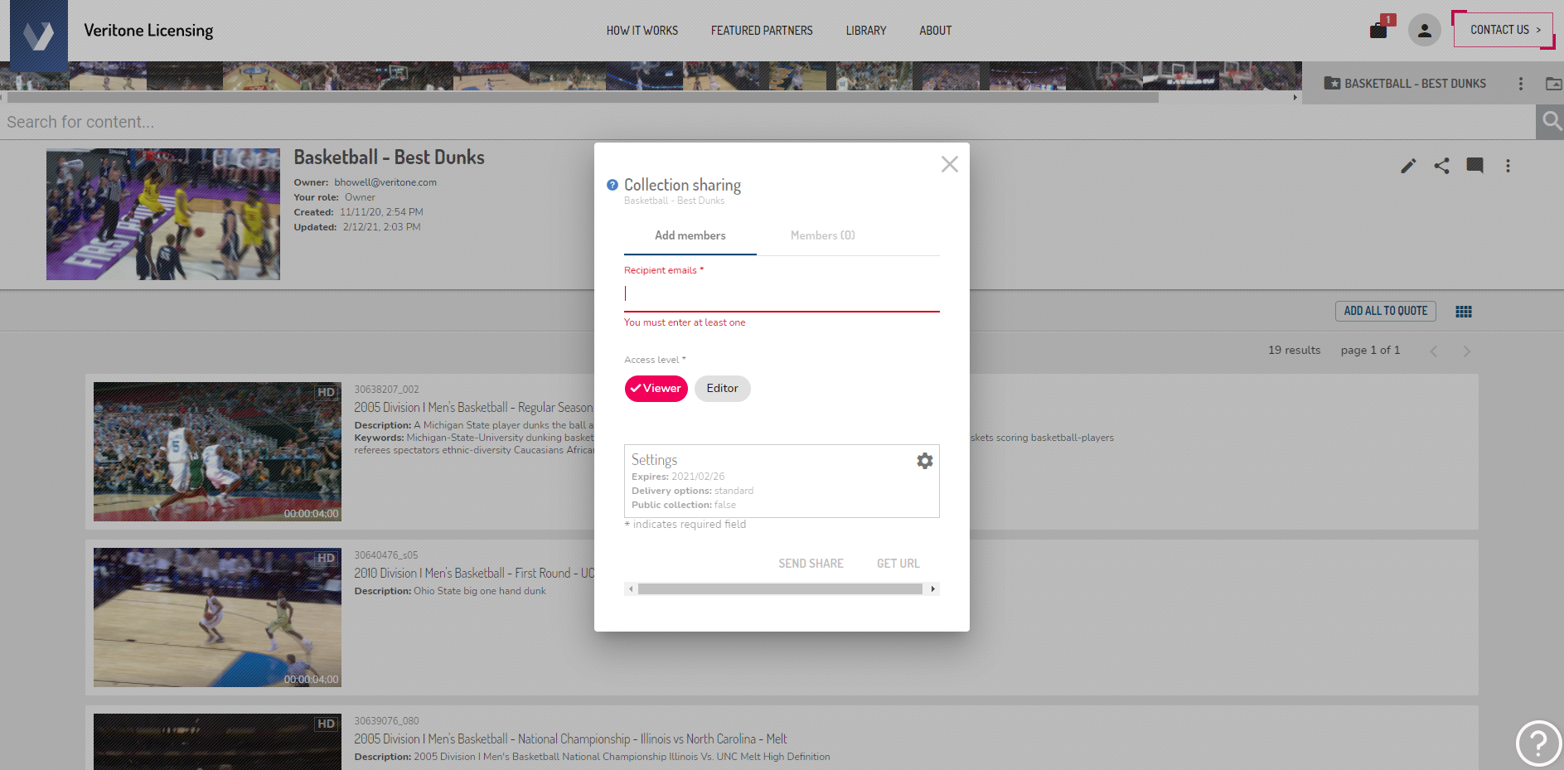The height and width of the screenshot is (770, 1564).
Task: Click the Veritone logo icon
Action: (39, 36)
